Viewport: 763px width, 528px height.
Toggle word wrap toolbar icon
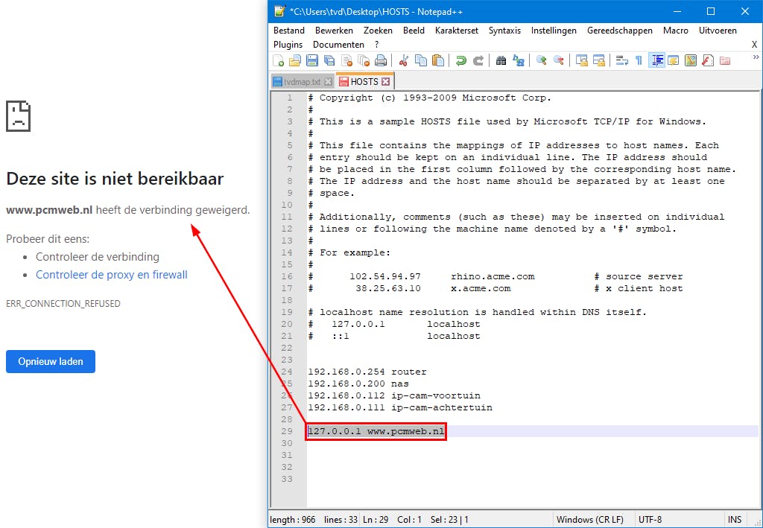(621, 60)
